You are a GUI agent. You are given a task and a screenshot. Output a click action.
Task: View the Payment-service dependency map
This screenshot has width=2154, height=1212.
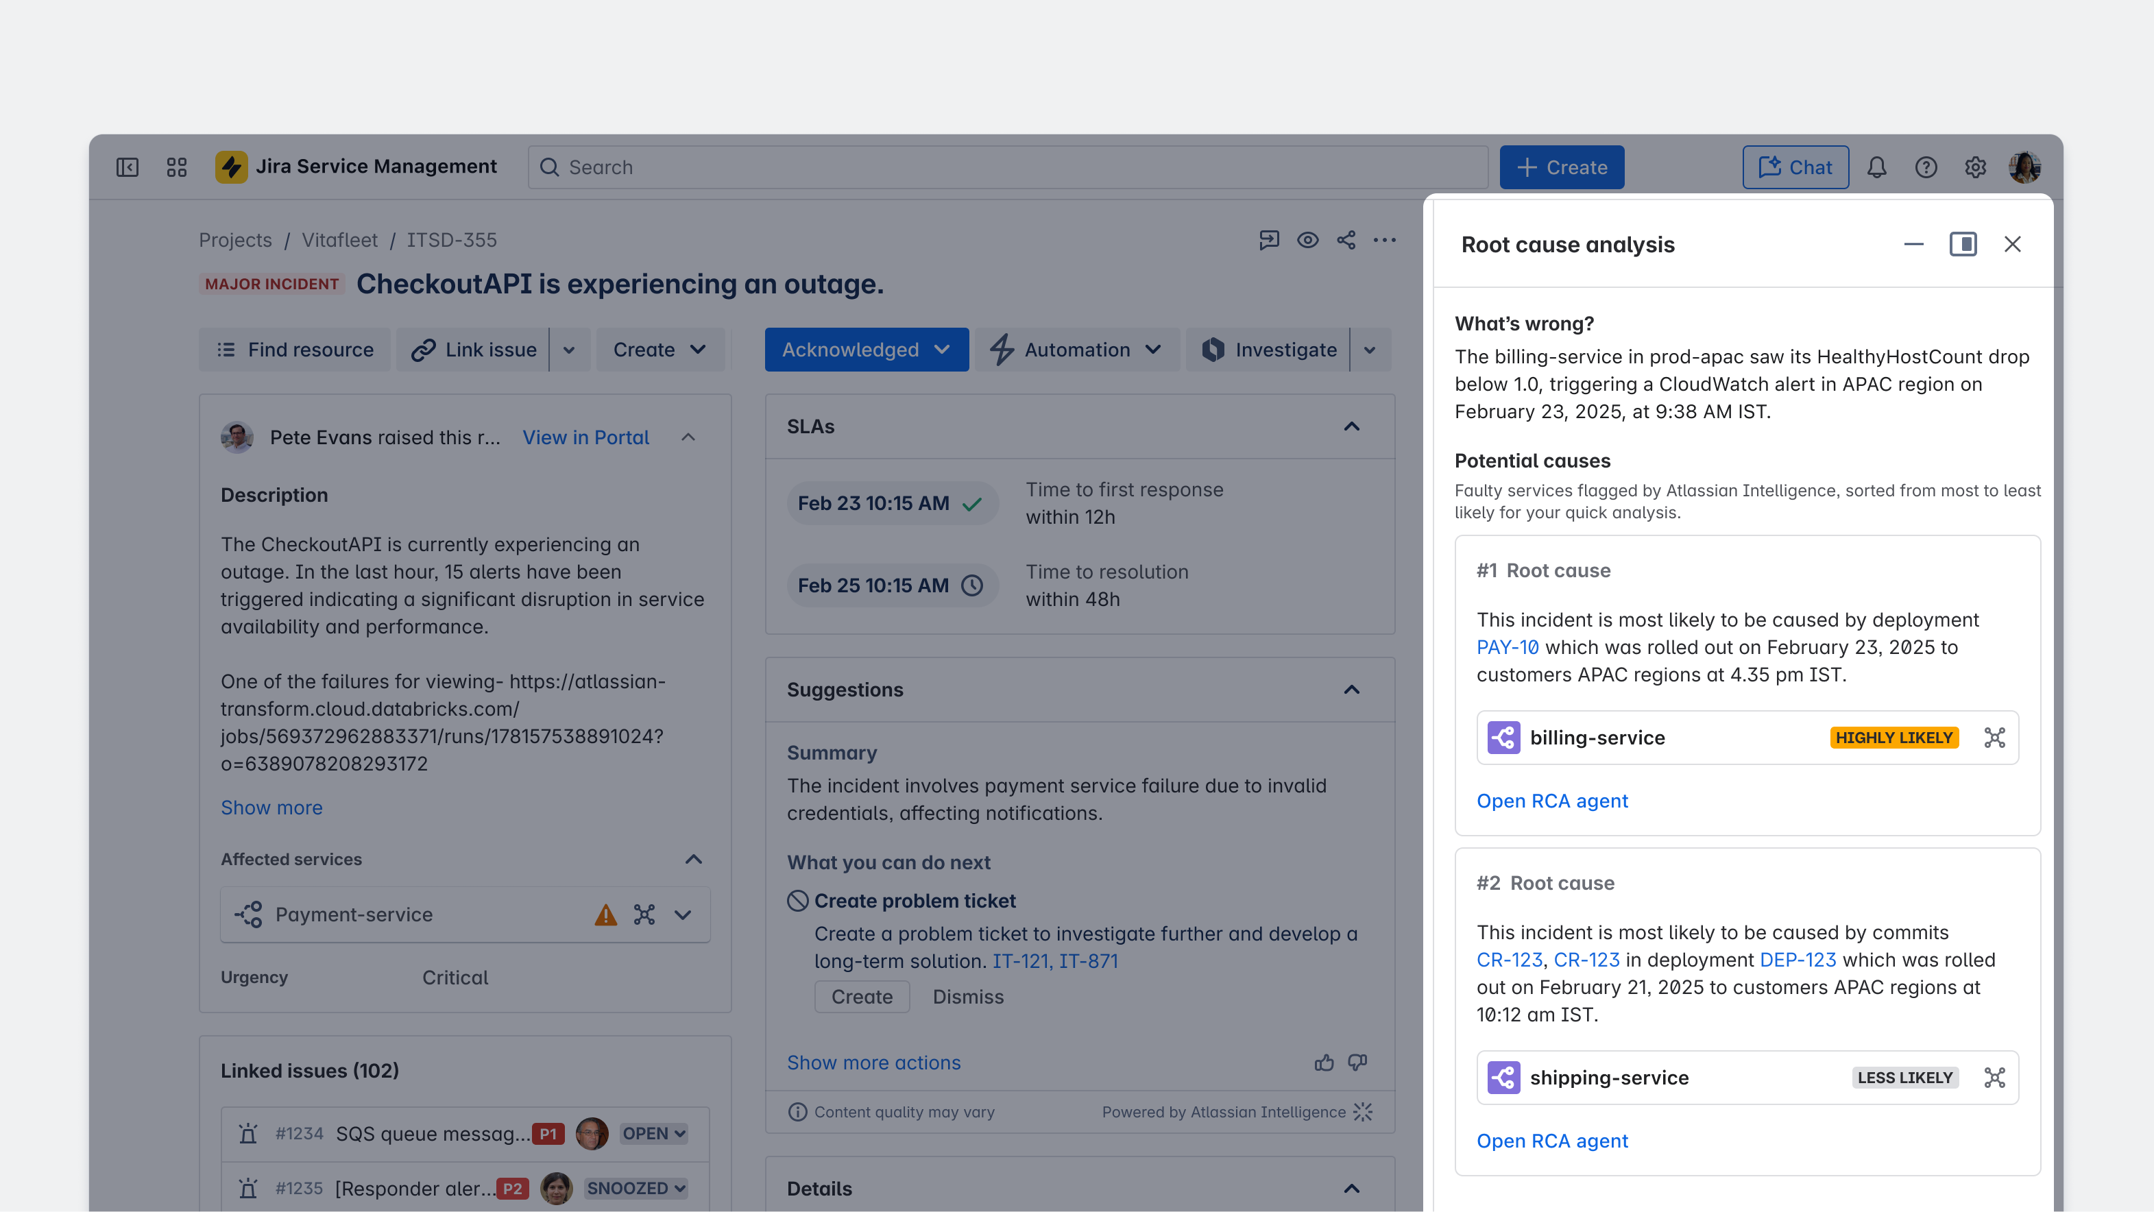(x=644, y=914)
